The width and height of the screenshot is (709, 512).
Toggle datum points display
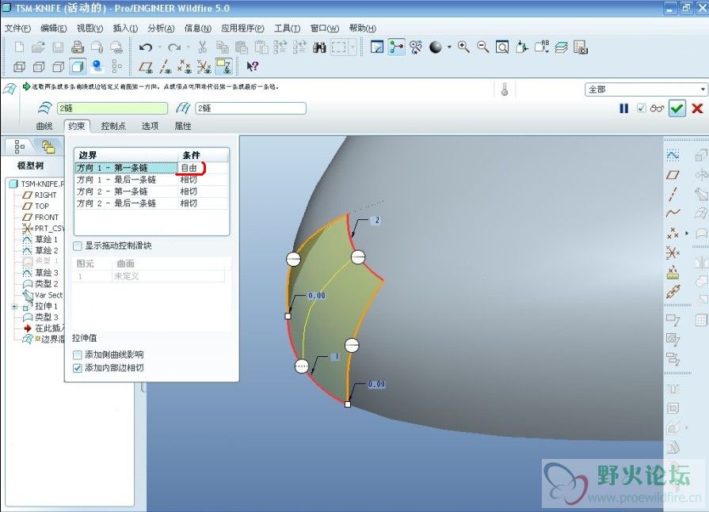(185, 66)
